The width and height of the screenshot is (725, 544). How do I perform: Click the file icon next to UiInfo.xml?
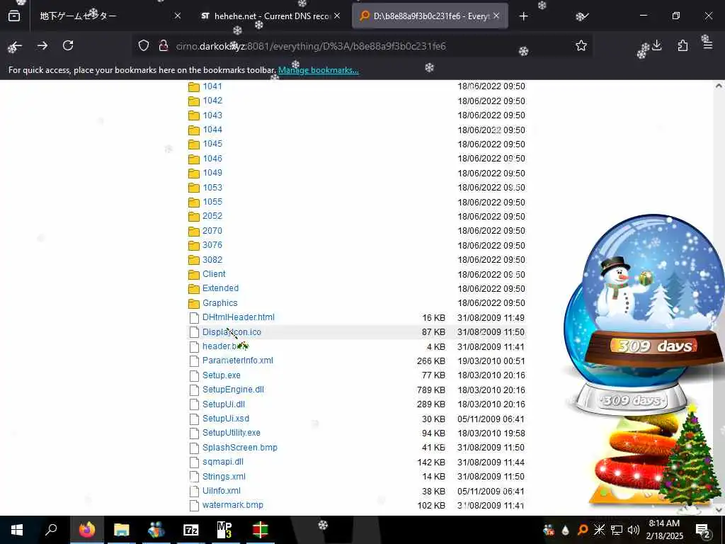pyautogui.click(x=194, y=492)
